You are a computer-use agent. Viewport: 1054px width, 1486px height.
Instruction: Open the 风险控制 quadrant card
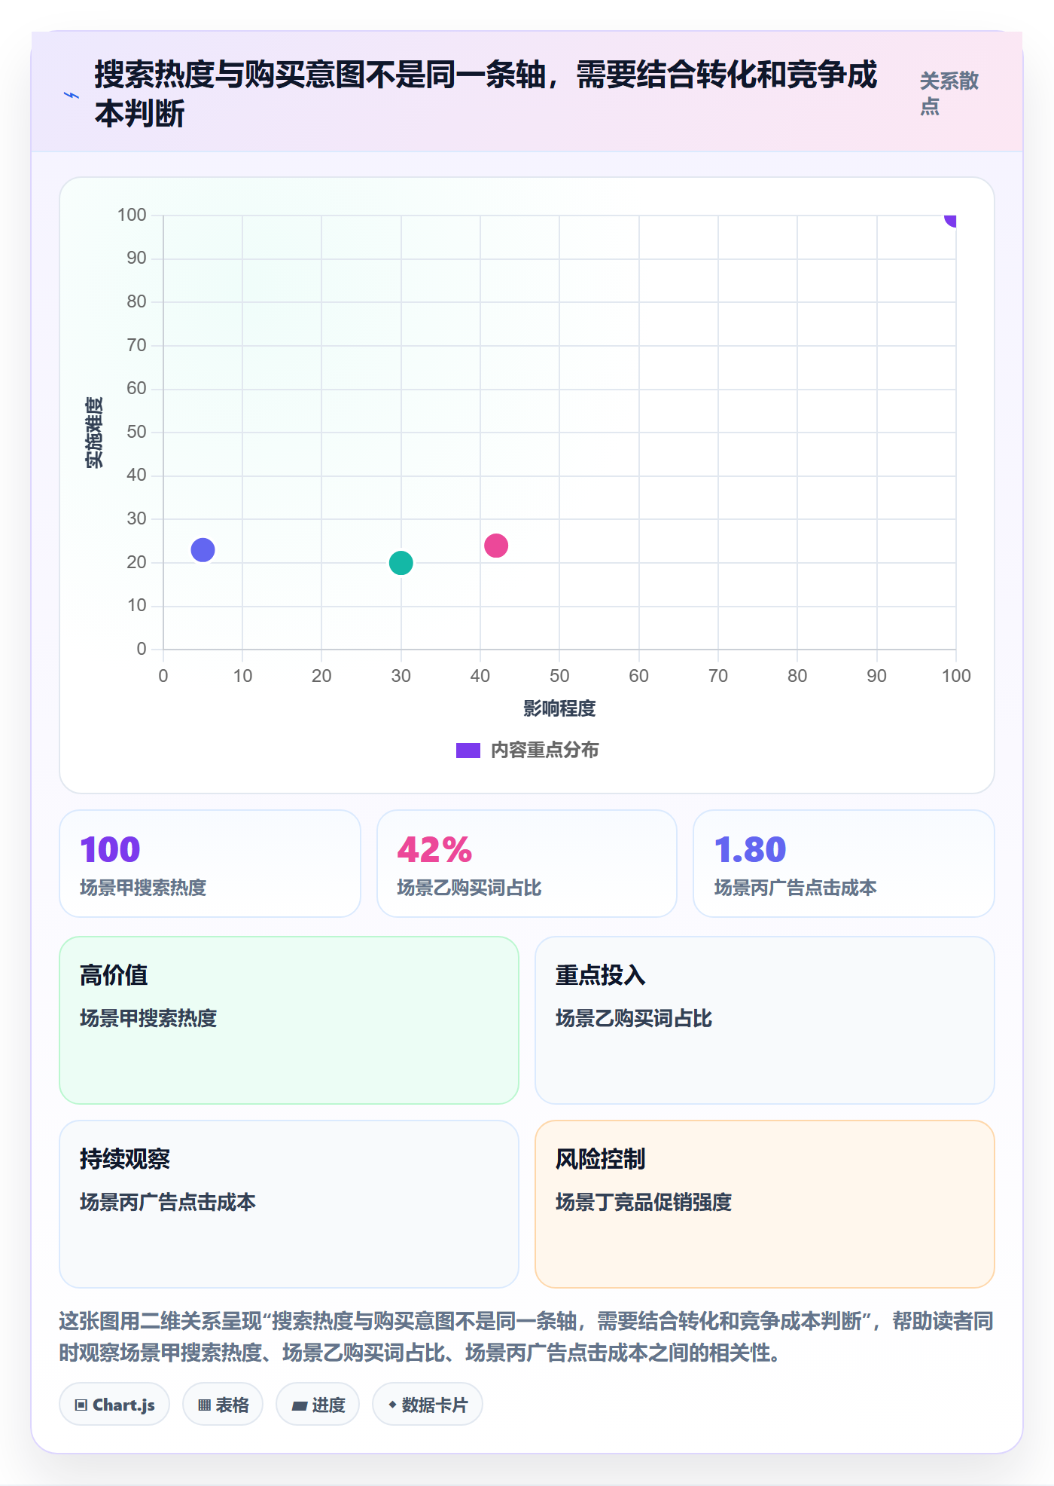765,1204
